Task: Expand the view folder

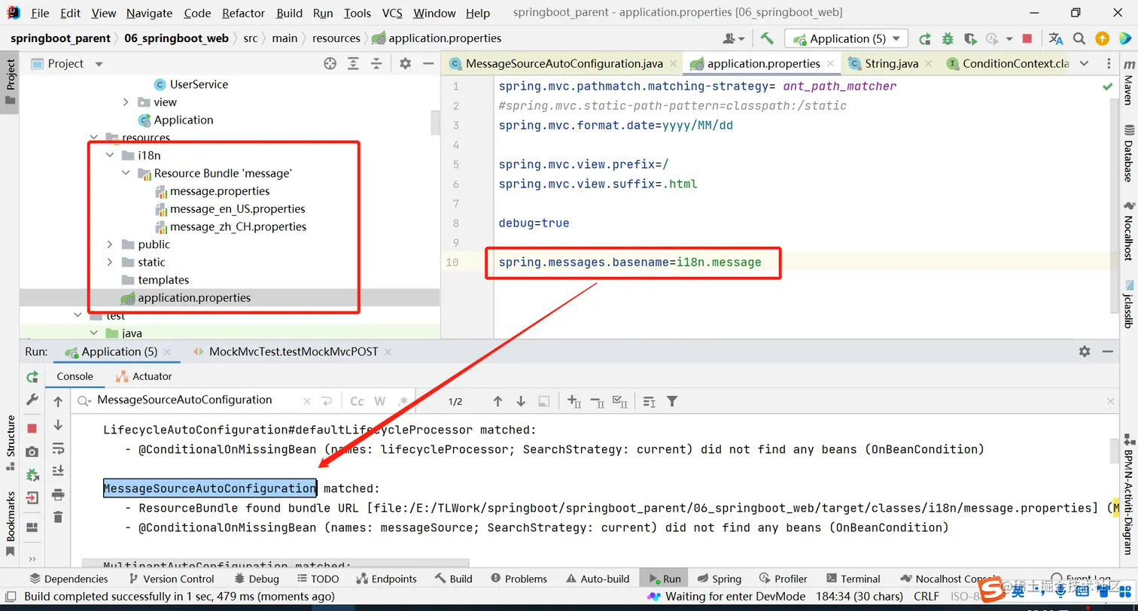Action: (x=126, y=102)
